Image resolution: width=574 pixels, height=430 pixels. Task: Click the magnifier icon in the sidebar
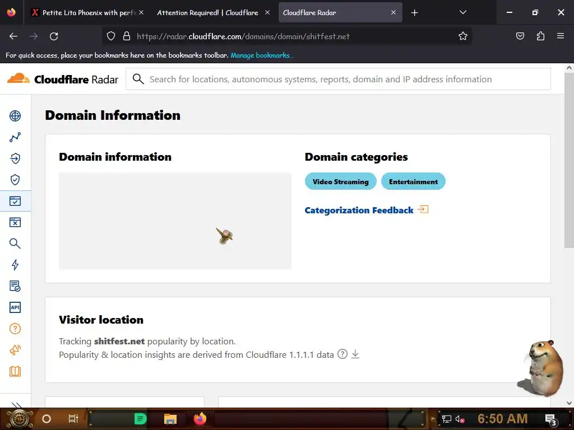(15, 244)
